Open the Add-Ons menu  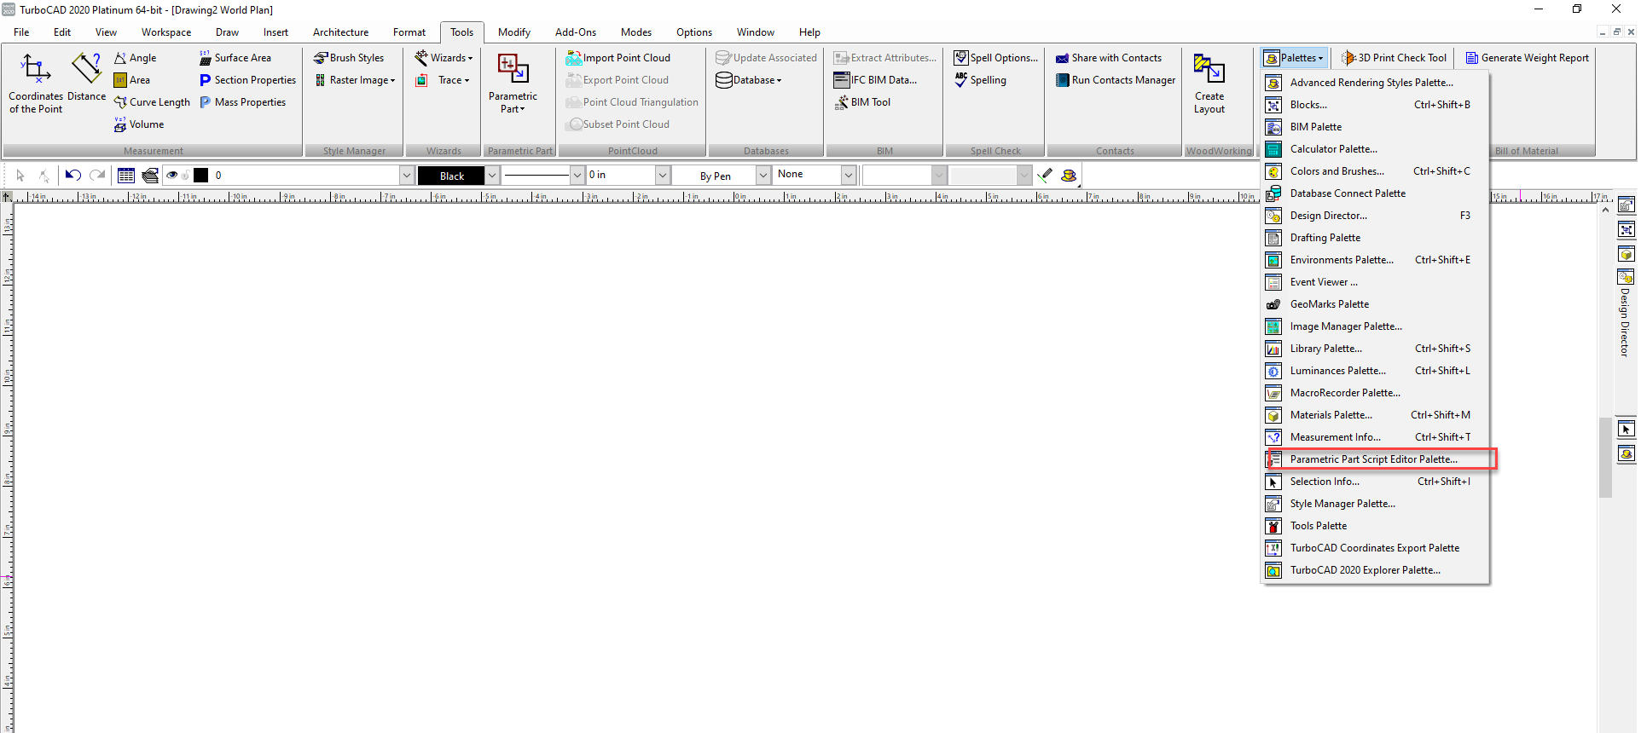[576, 32]
